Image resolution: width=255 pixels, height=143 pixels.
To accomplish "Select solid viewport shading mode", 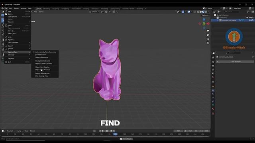I will pyautogui.click(x=201, y=12).
